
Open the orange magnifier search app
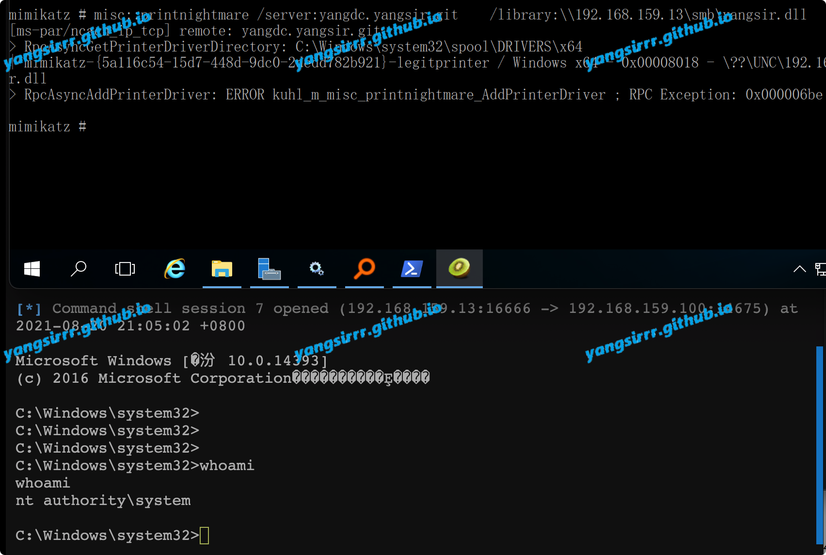click(365, 269)
